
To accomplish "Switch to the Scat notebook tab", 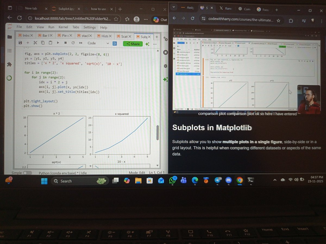I will [x=124, y=36].
